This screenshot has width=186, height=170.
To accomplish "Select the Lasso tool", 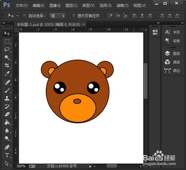I will tap(7, 49).
